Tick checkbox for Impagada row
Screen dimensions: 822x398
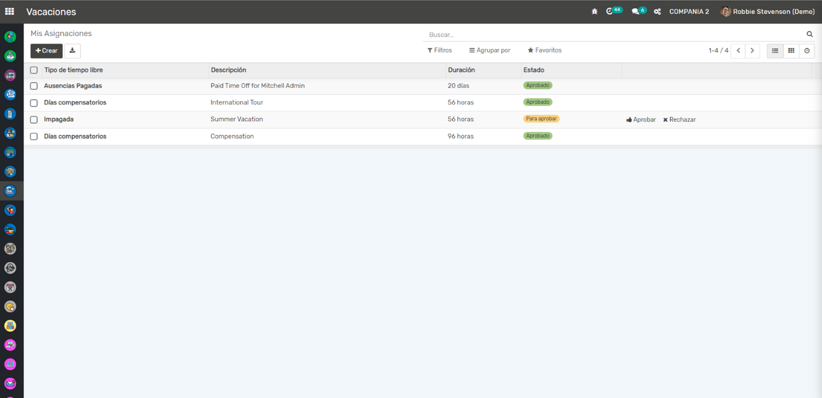[x=34, y=120]
